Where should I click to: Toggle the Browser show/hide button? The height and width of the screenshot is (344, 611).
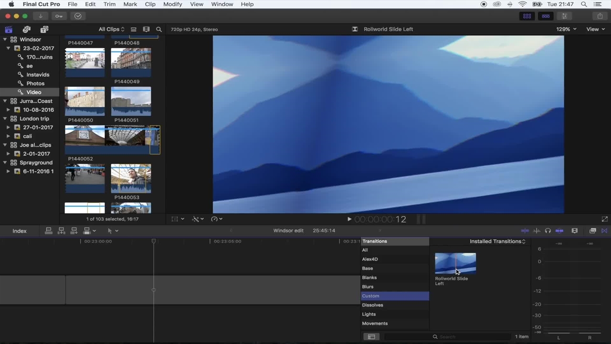(x=527, y=16)
